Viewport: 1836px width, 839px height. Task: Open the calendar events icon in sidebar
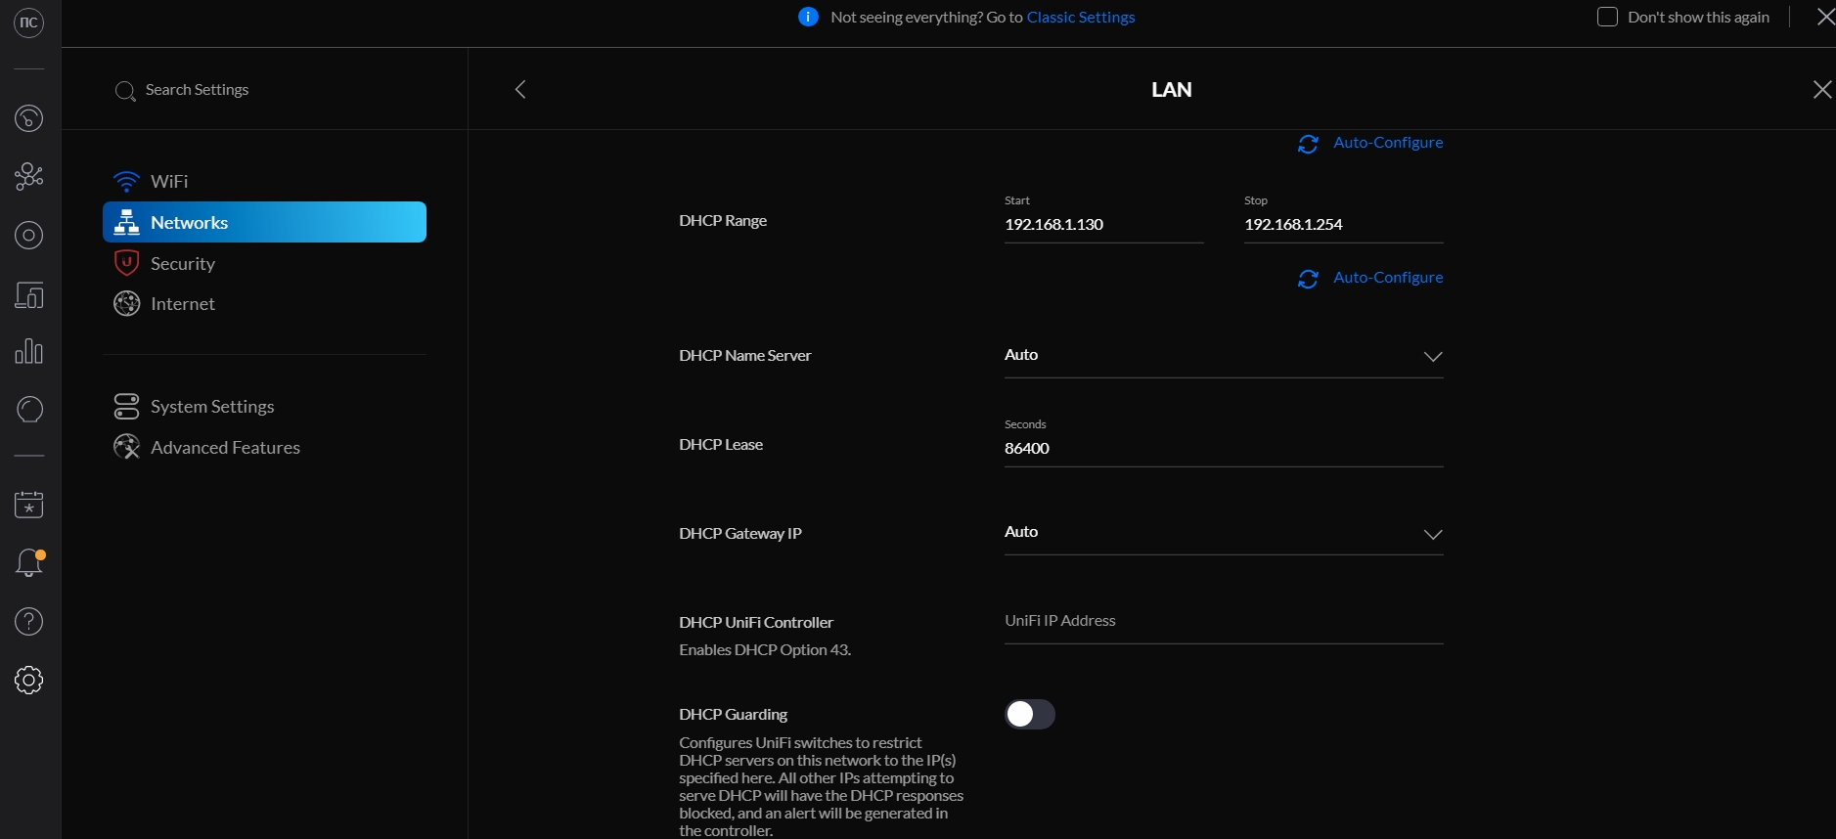point(28,505)
